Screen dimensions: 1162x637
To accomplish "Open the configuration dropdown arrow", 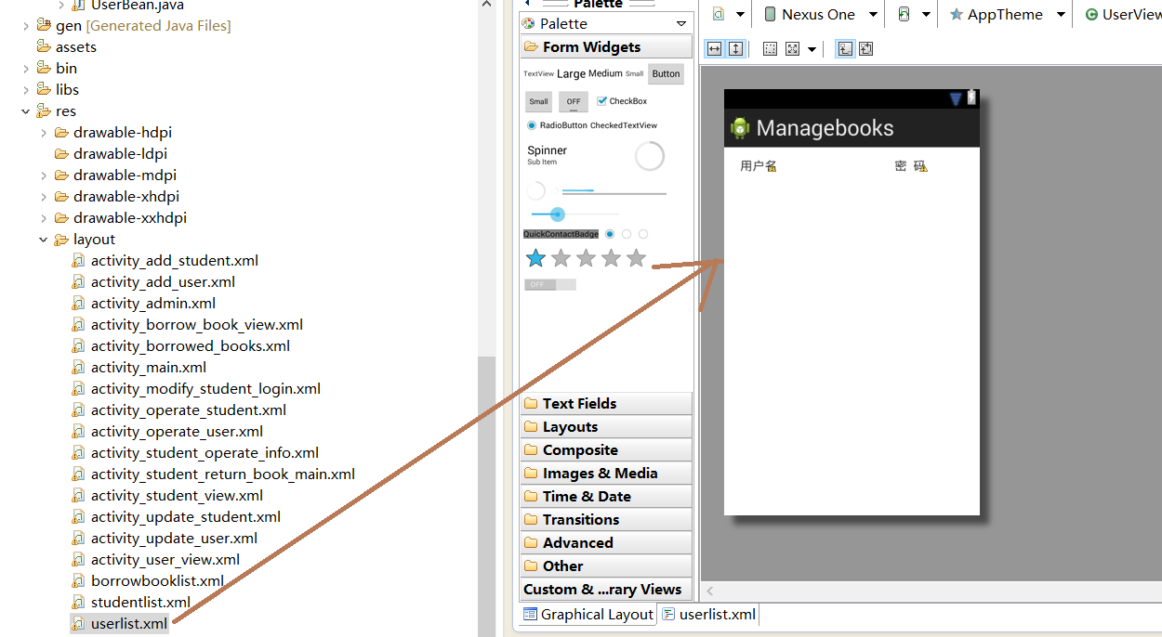I will click(x=741, y=15).
